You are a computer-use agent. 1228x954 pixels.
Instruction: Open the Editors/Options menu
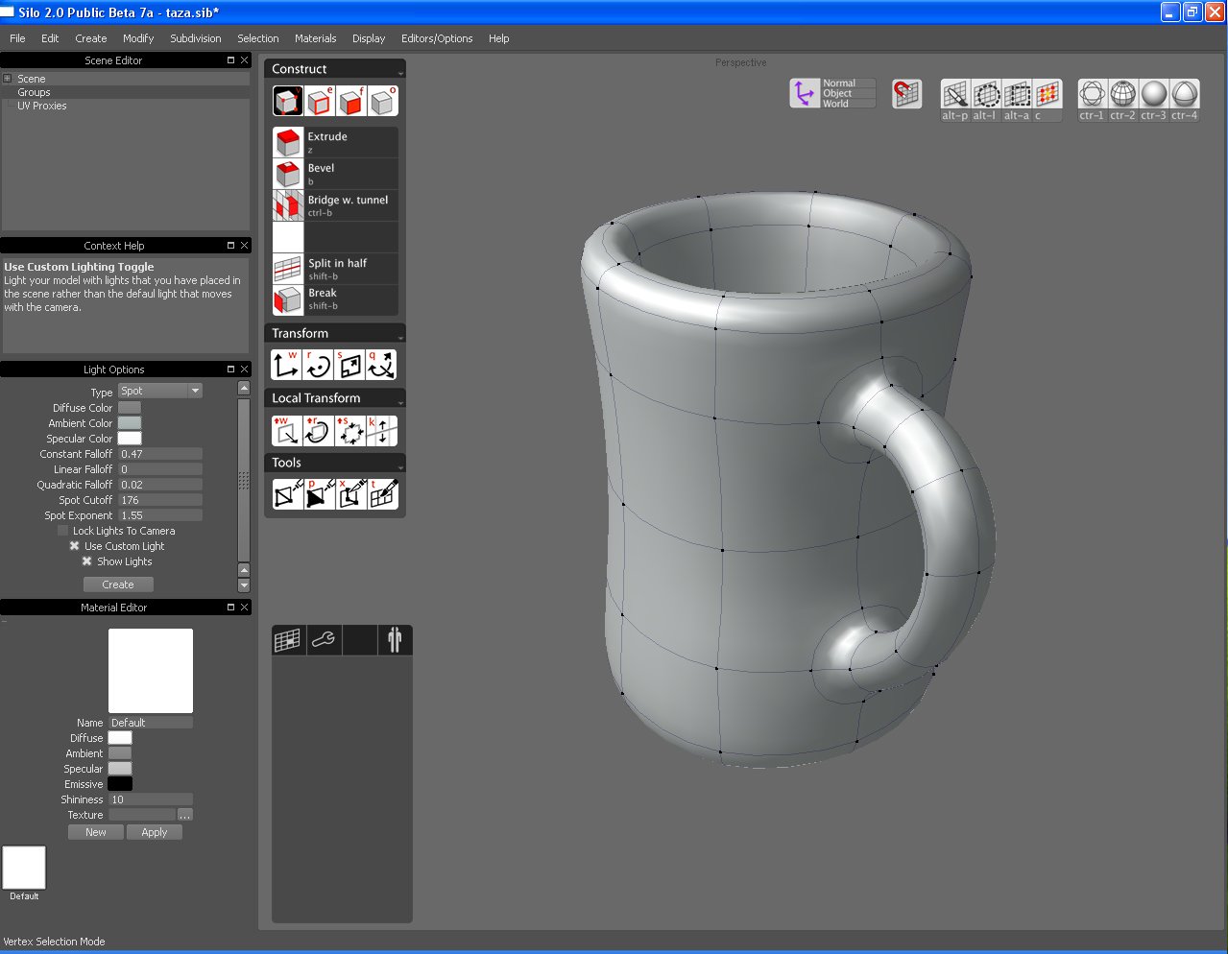coord(437,38)
